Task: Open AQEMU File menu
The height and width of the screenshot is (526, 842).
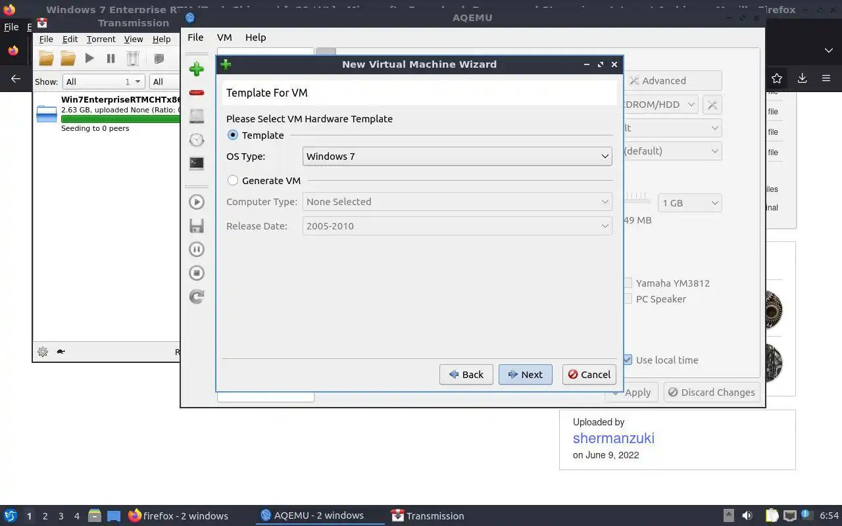Action: 195,37
